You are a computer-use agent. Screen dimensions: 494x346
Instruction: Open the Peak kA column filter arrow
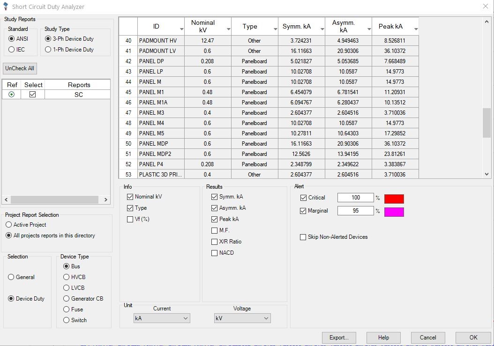tap(416, 29)
